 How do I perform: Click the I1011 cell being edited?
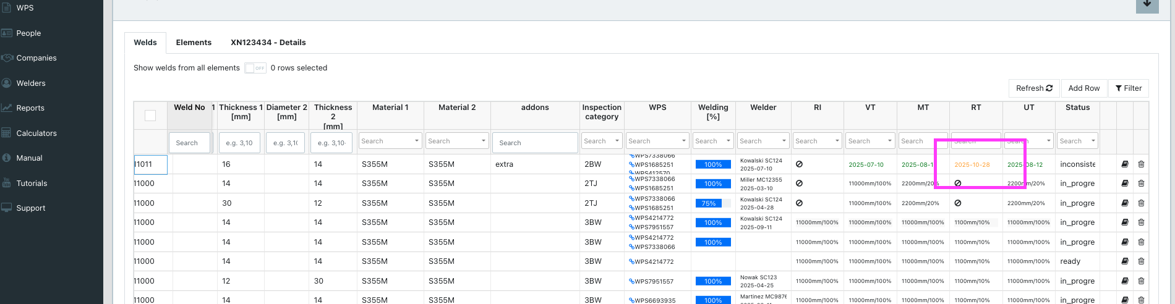151,164
